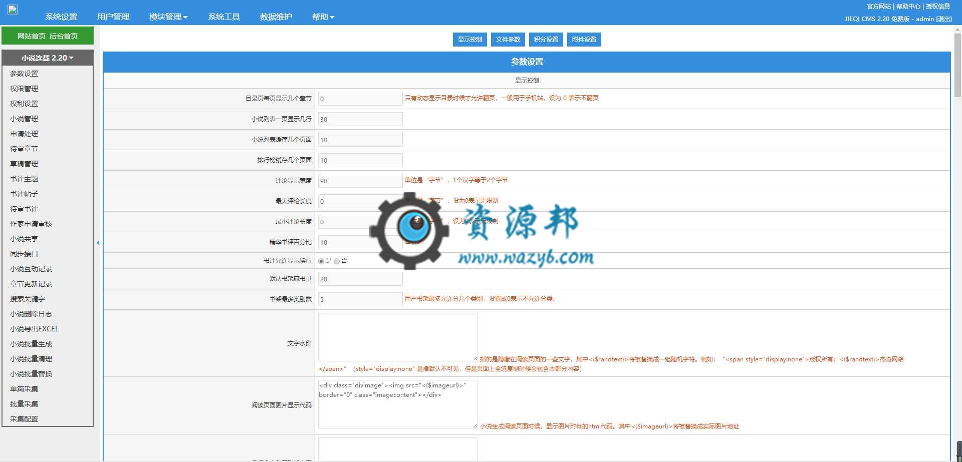The image size is (962, 462).
Task: Open 小说管理 in the sidebar
Action: pyautogui.click(x=24, y=119)
